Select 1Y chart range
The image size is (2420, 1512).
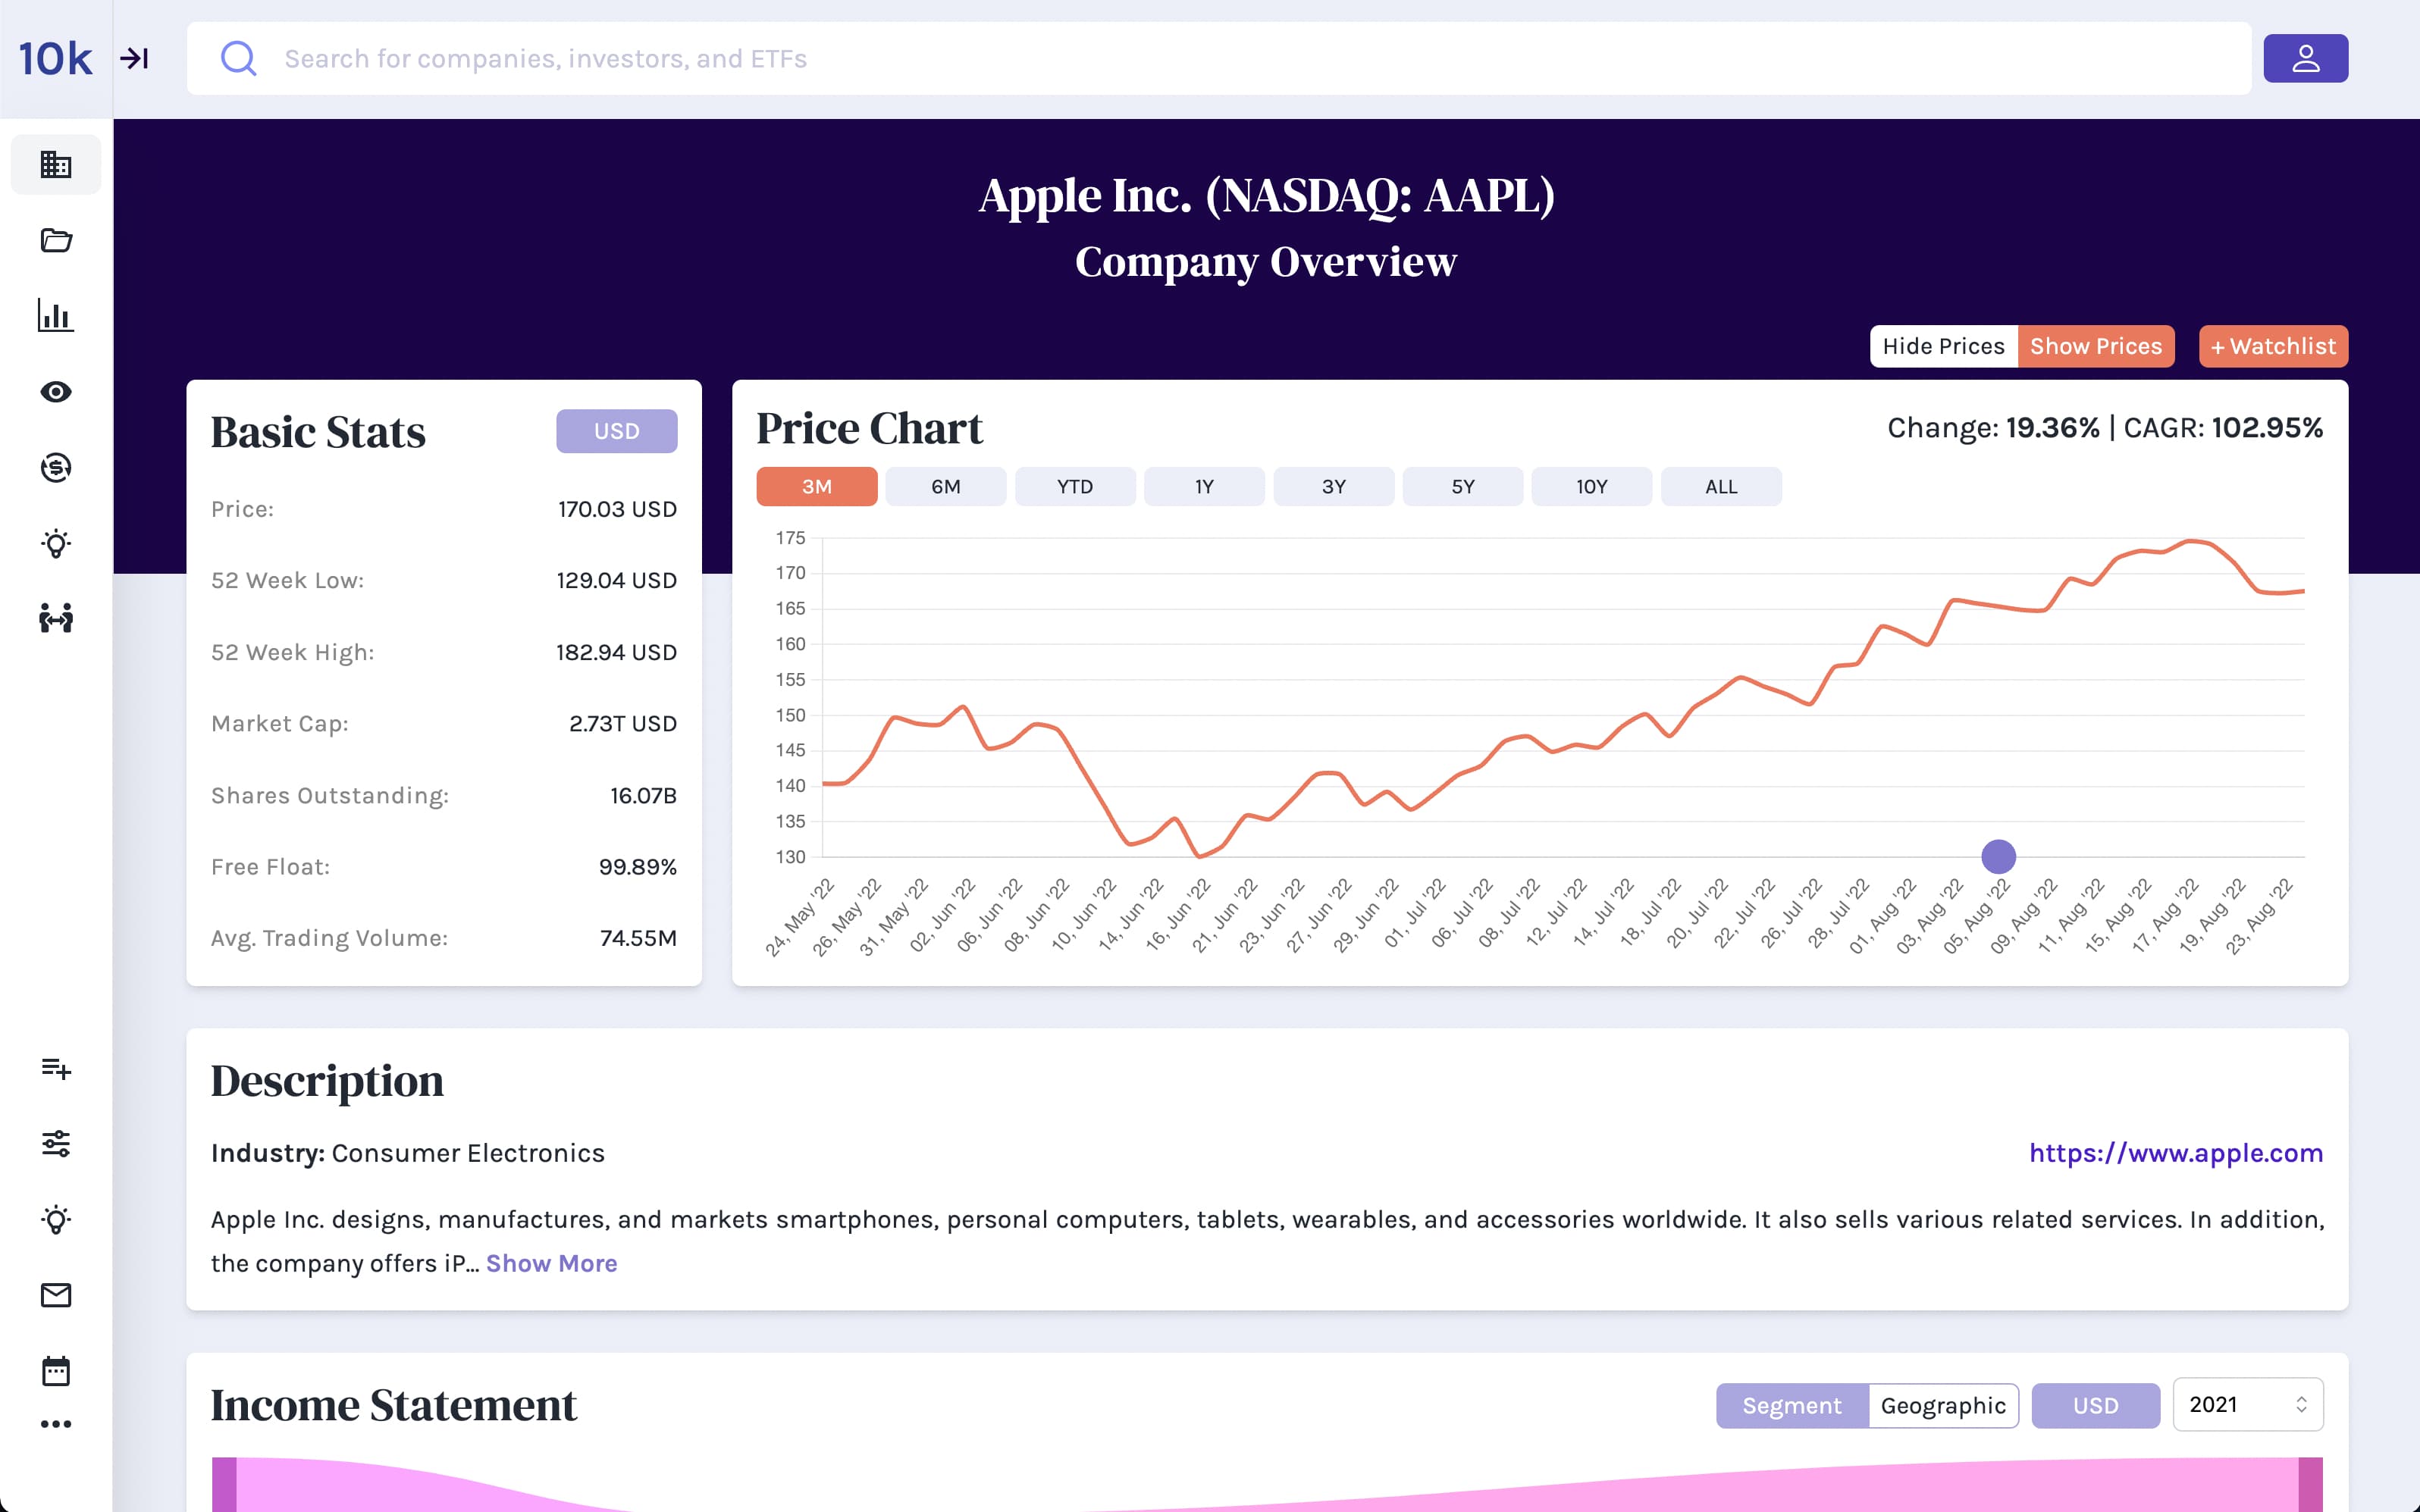1204,487
